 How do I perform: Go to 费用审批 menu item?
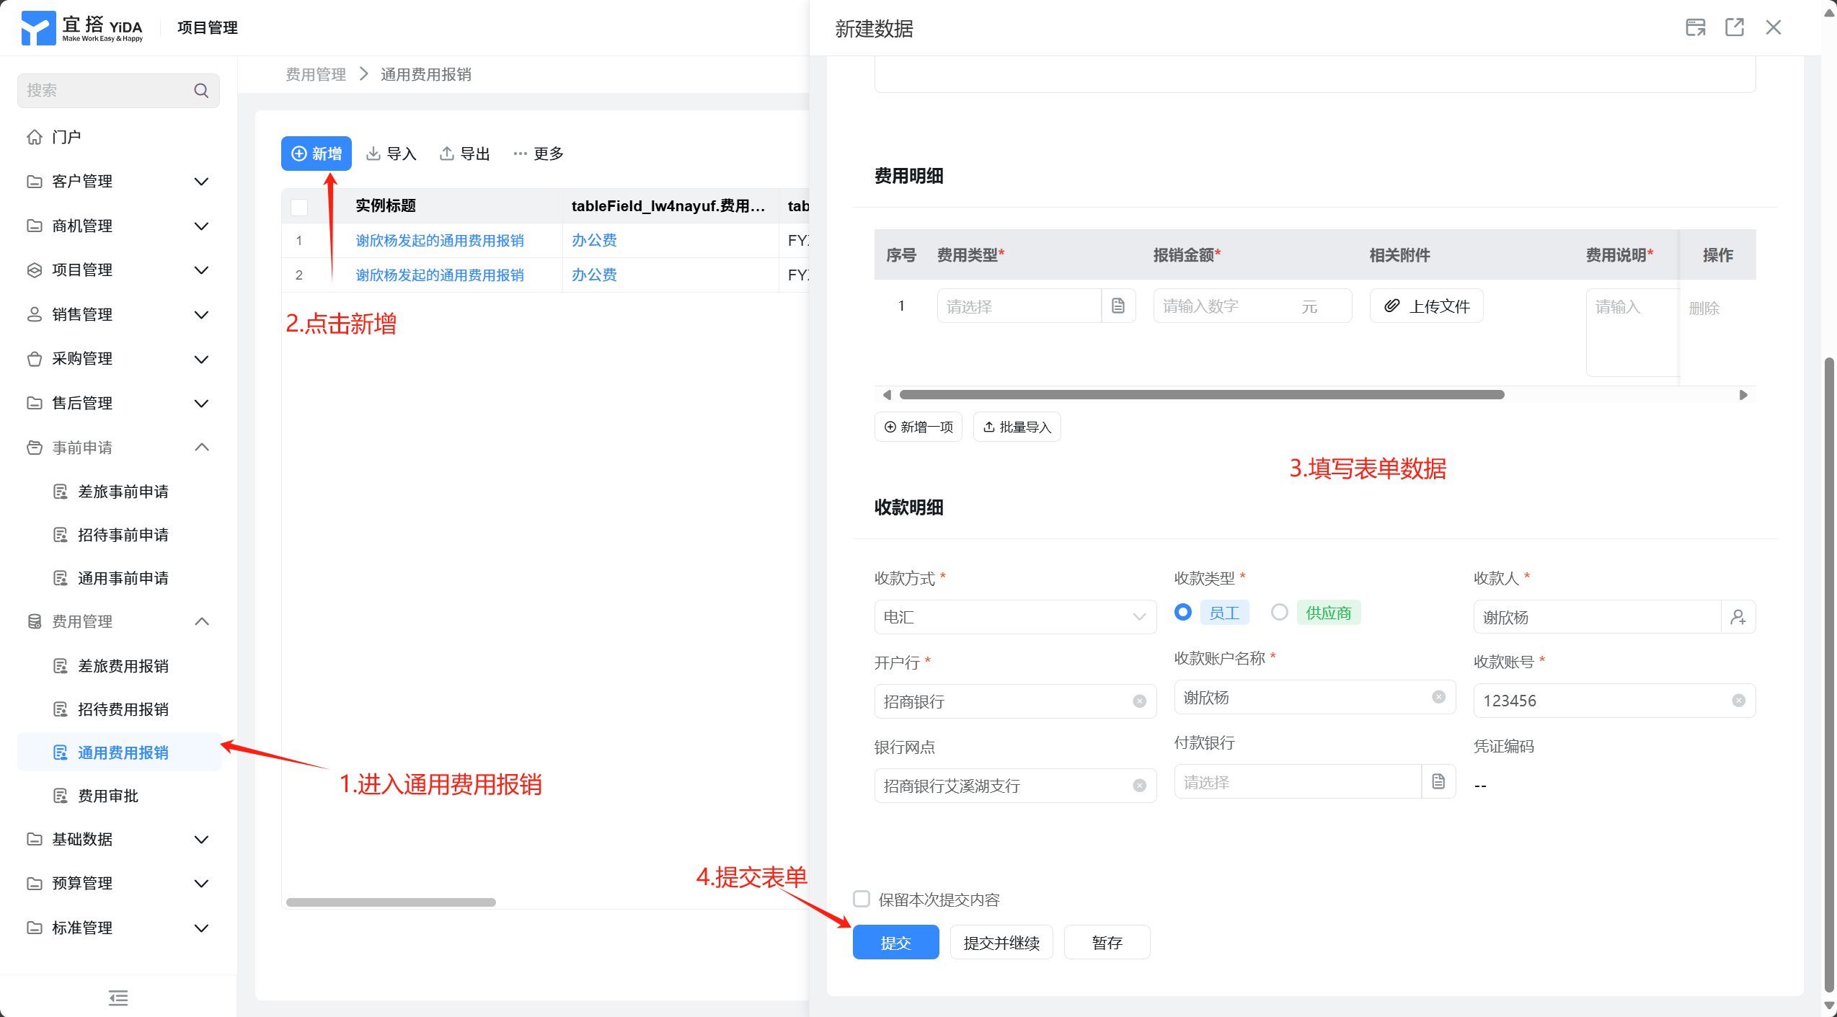tap(108, 796)
